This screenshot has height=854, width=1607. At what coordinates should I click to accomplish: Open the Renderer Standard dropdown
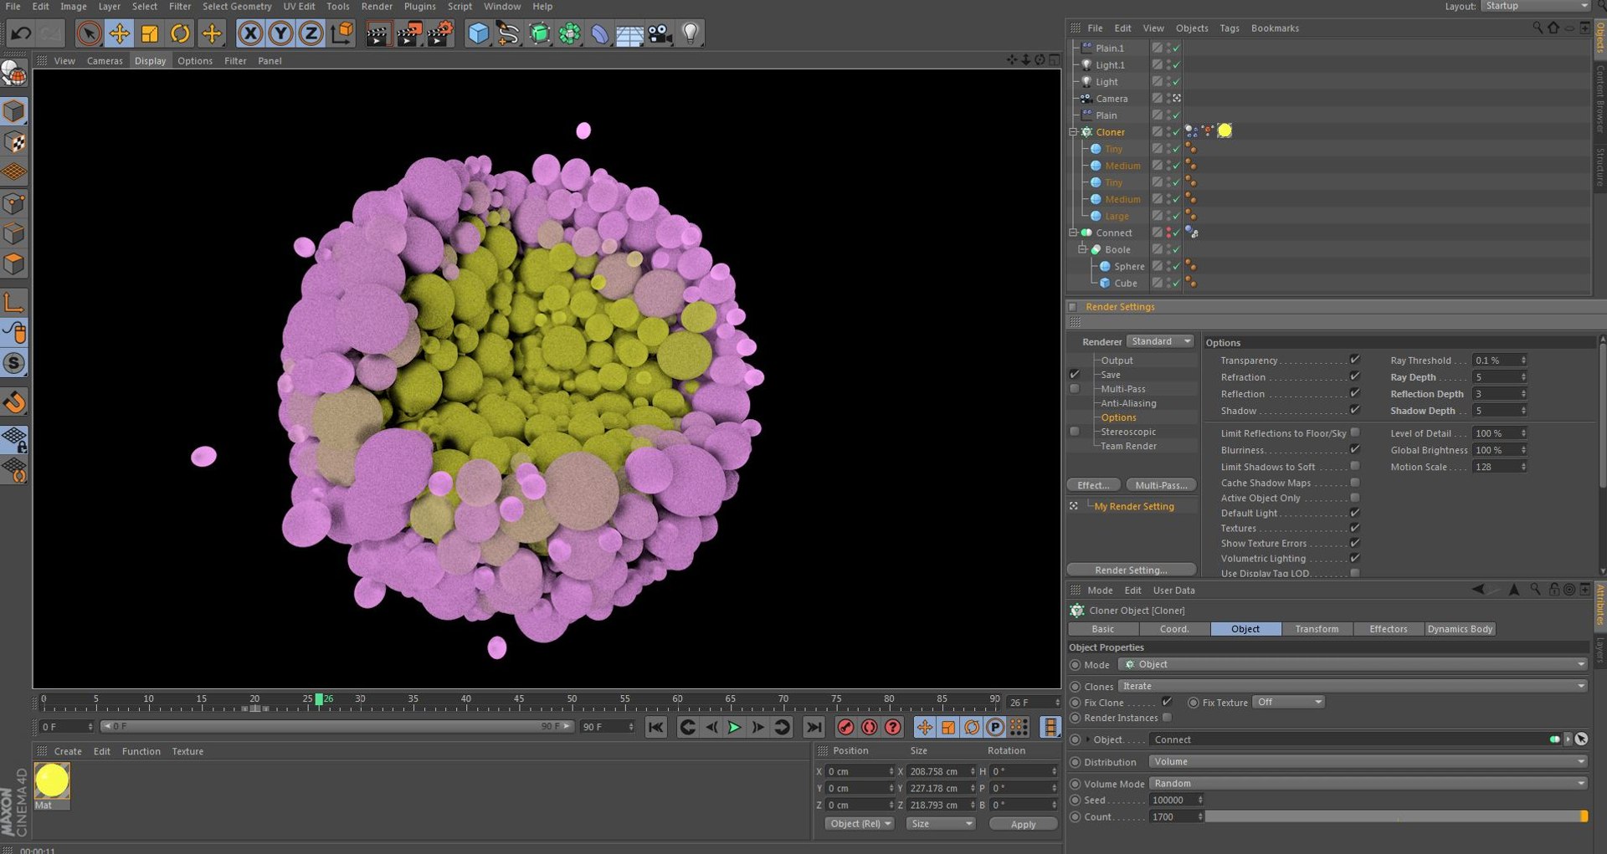click(x=1160, y=341)
